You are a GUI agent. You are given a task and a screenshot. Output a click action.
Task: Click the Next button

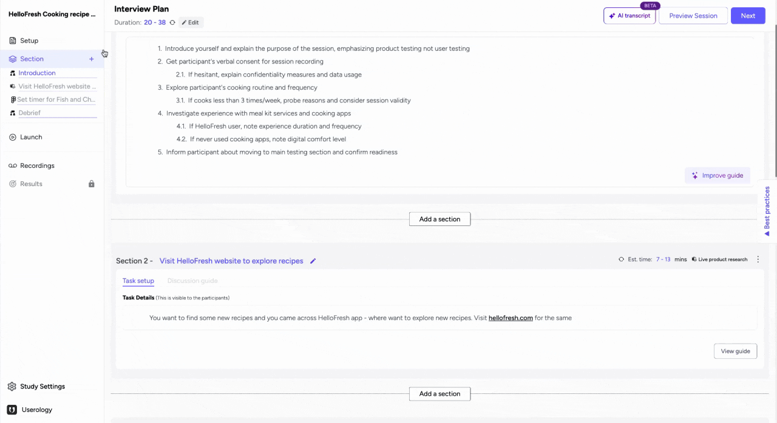click(748, 15)
